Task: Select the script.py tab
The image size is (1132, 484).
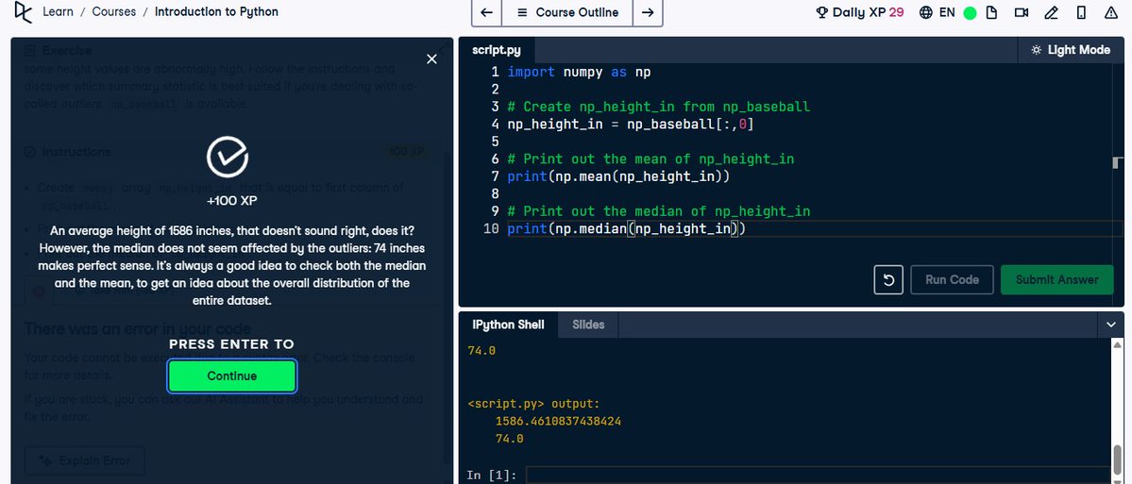Action: 496,50
